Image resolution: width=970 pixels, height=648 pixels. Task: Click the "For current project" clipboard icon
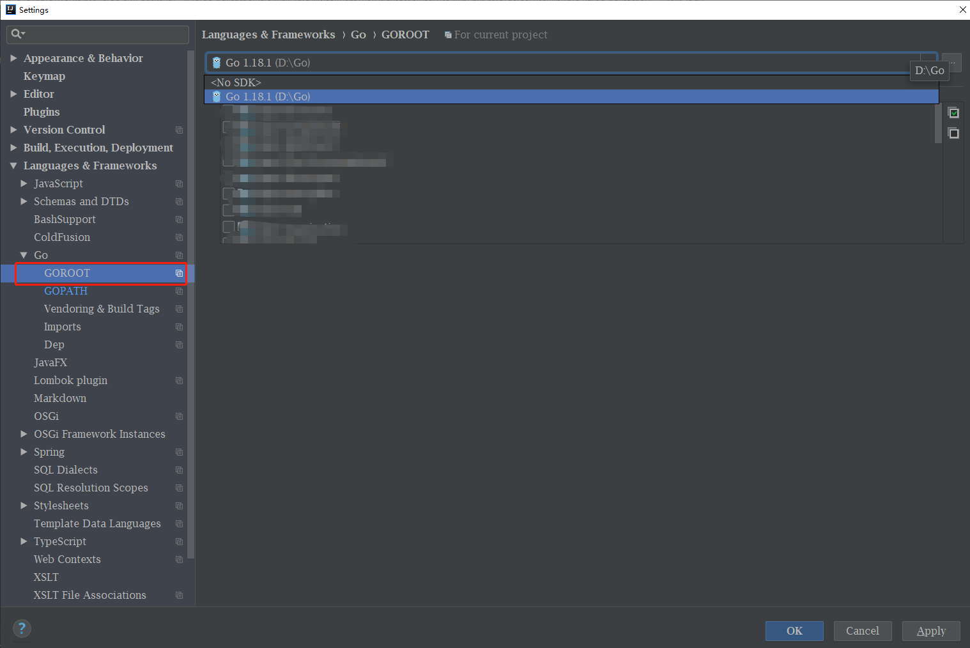pos(448,35)
